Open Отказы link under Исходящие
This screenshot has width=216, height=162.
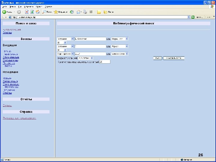click(7, 93)
